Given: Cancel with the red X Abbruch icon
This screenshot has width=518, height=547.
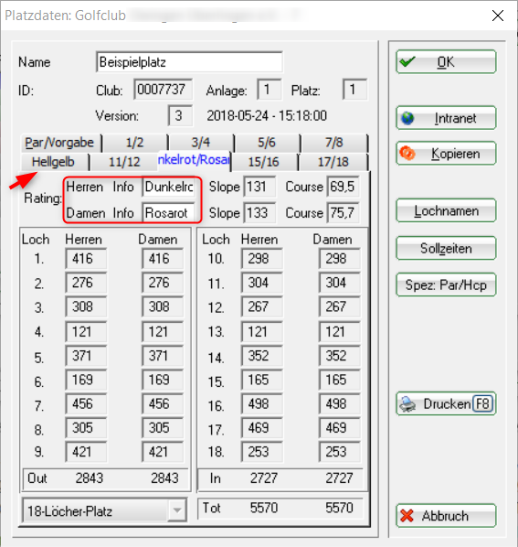Looking at the screenshot, I should (407, 516).
